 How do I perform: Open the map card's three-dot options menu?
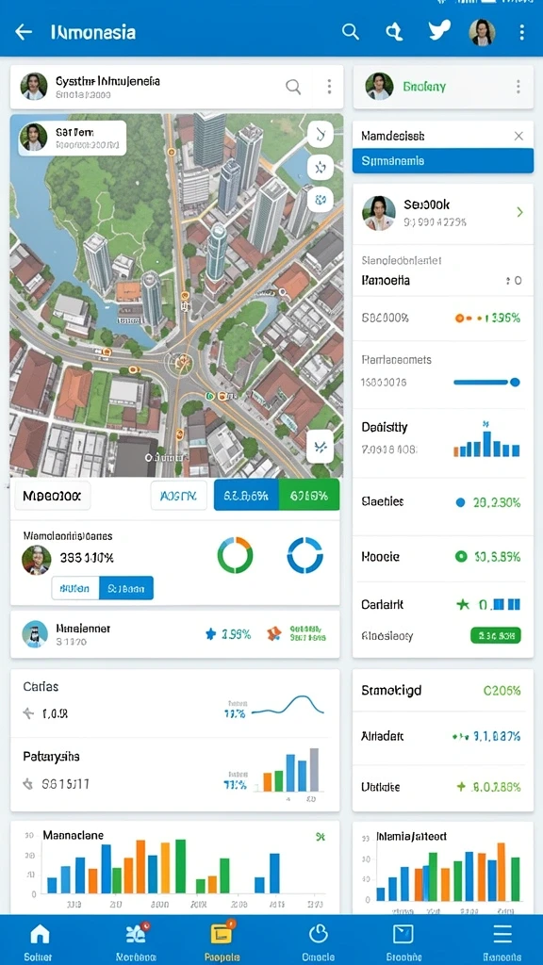click(329, 87)
